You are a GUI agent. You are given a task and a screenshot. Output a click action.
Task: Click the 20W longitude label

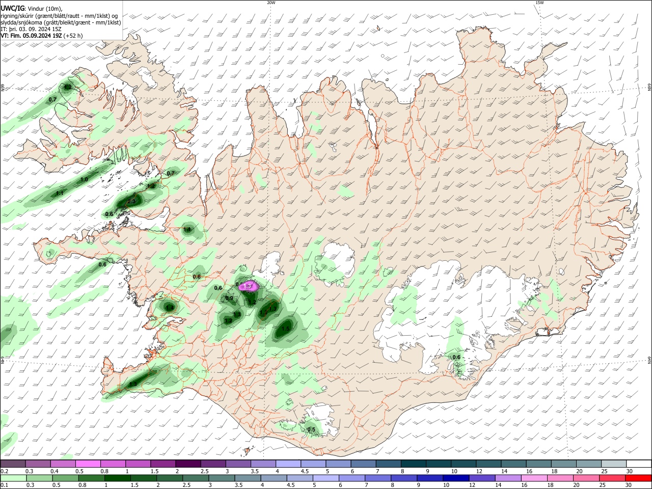coord(271,3)
